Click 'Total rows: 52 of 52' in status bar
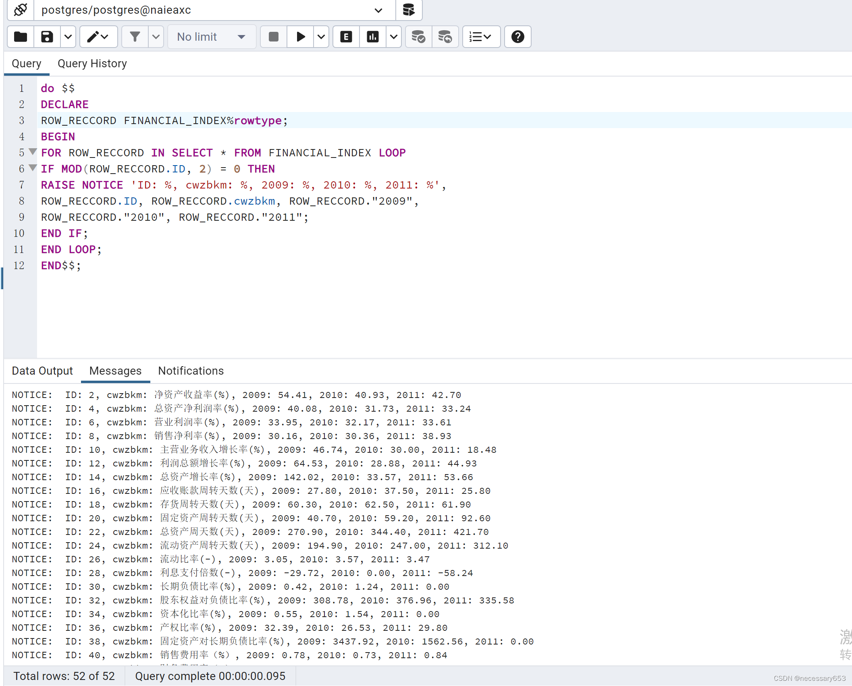 pos(64,676)
